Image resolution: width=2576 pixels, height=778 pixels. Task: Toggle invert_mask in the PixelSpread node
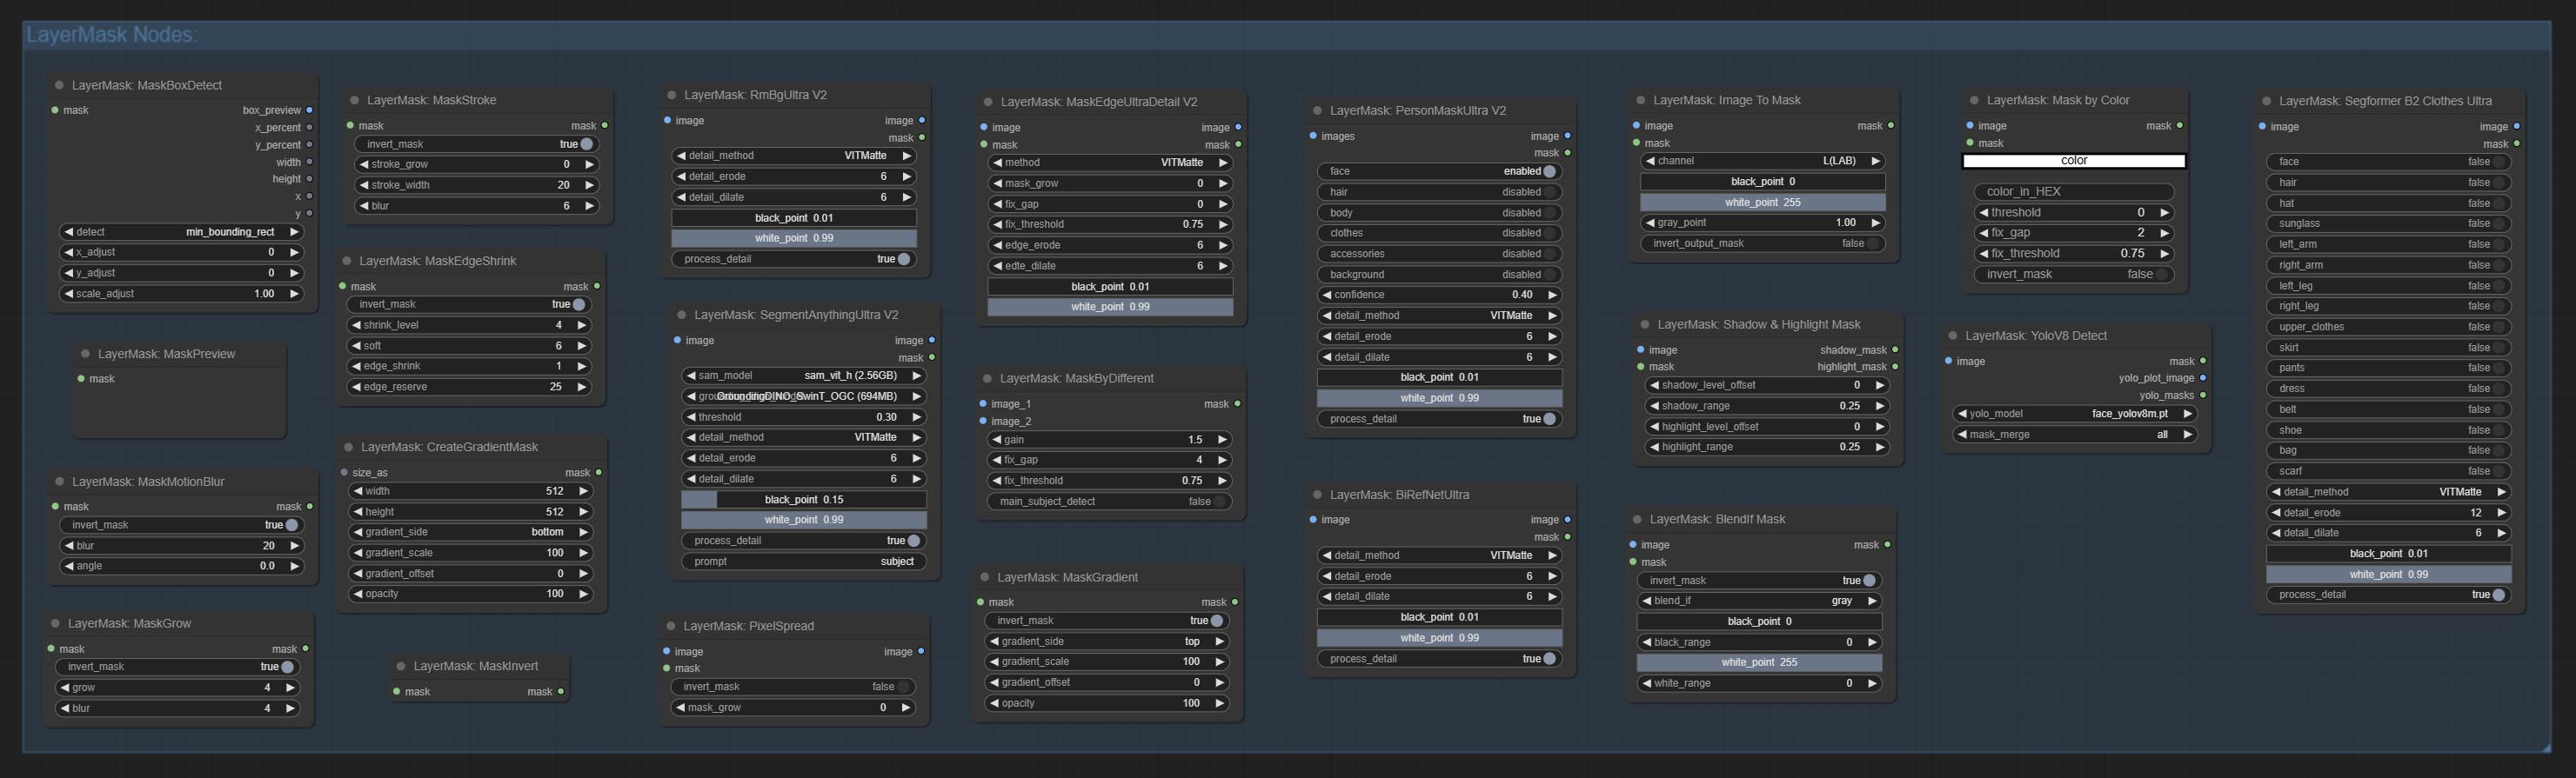(x=793, y=687)
